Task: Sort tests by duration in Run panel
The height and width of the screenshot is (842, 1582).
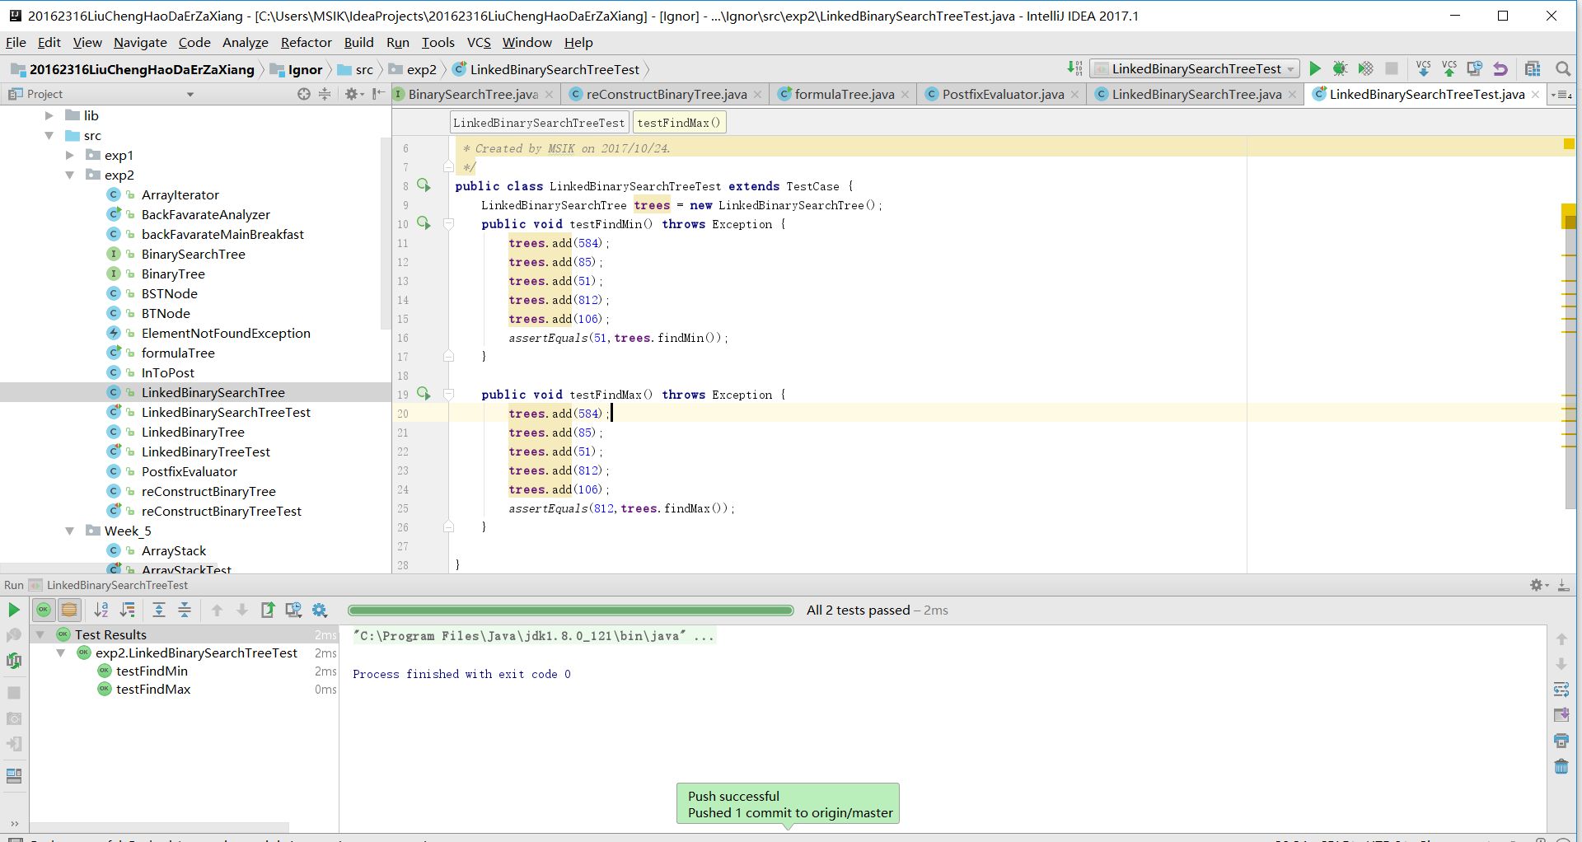Action: (128, 610)
